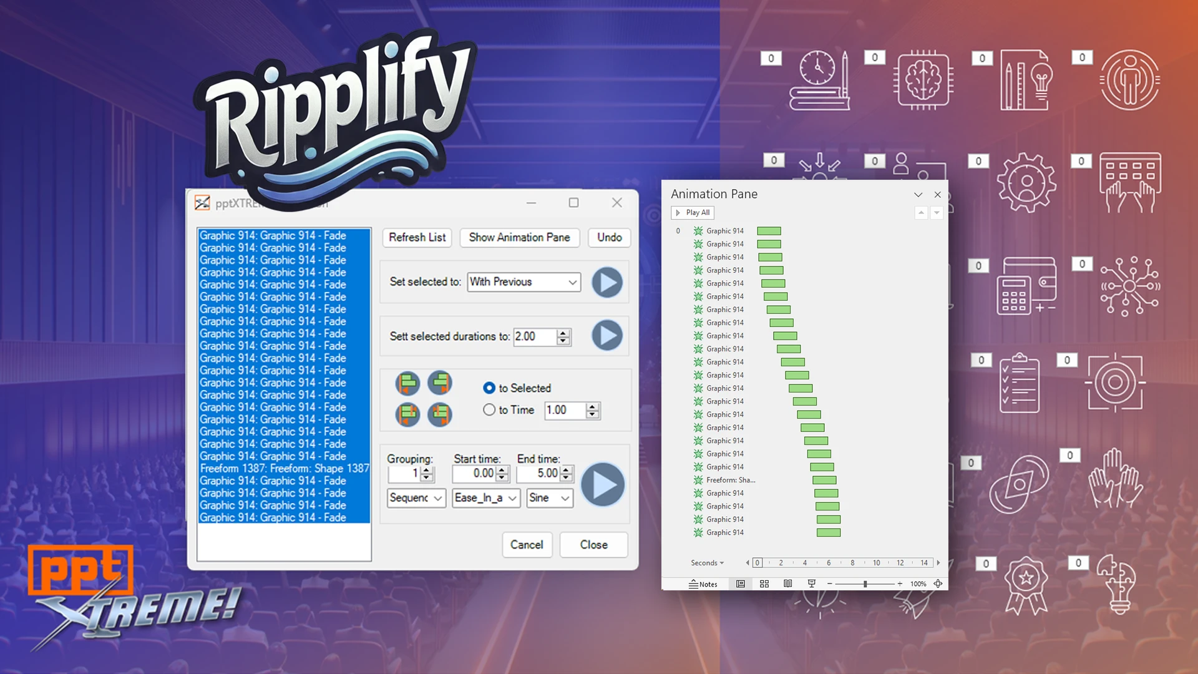Image resolution: width=1198 pixels, height=674 pixels.
Task: Click the Refresh List button
Action: point(417,238)
